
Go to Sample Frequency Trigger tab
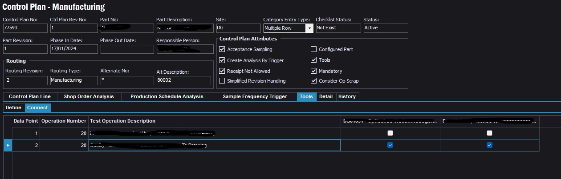pos(255,96)
